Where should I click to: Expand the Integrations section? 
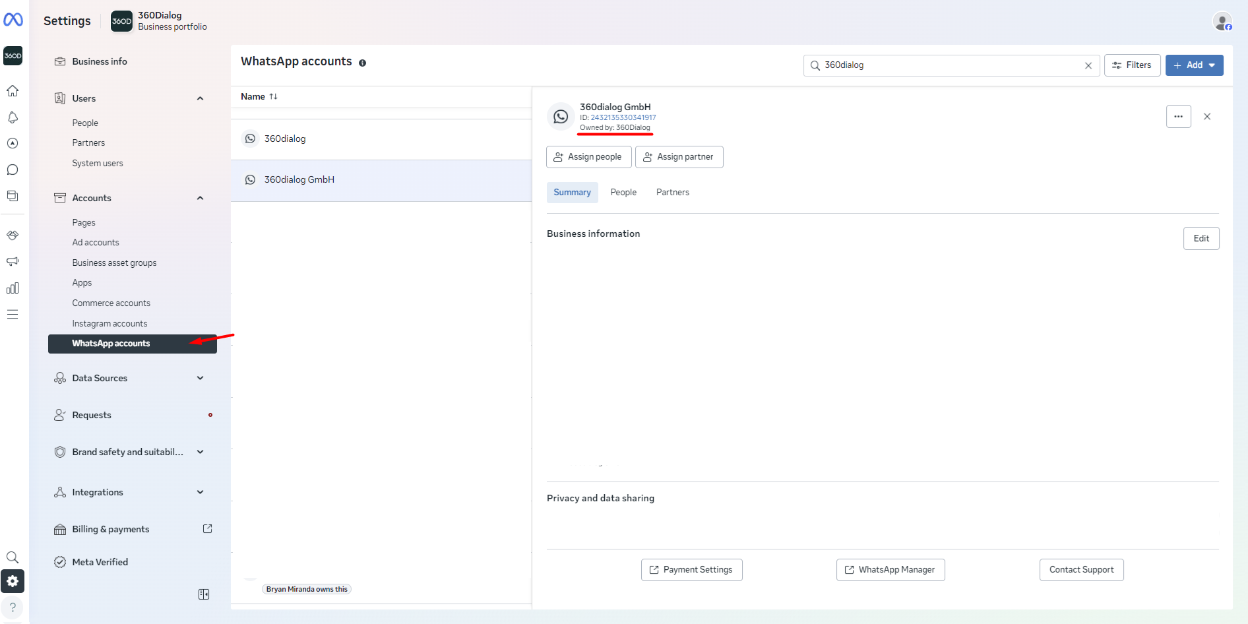click(200, 492)
